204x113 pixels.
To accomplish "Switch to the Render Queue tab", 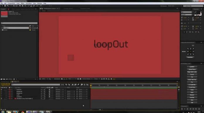I will pyautogui.click(x=5, y=82).
